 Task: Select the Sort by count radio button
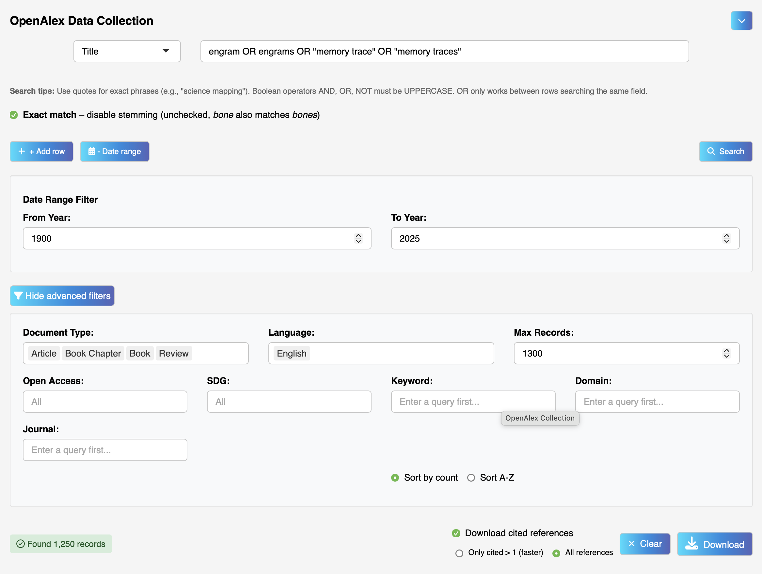coord(395,478)
